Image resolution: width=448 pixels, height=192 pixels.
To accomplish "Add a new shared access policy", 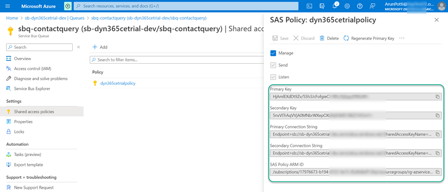I will (100, 47).
